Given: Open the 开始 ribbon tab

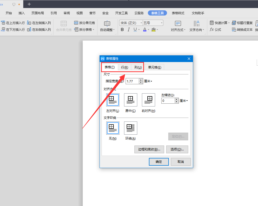Looking at the screenshot, I should point(9,13).
